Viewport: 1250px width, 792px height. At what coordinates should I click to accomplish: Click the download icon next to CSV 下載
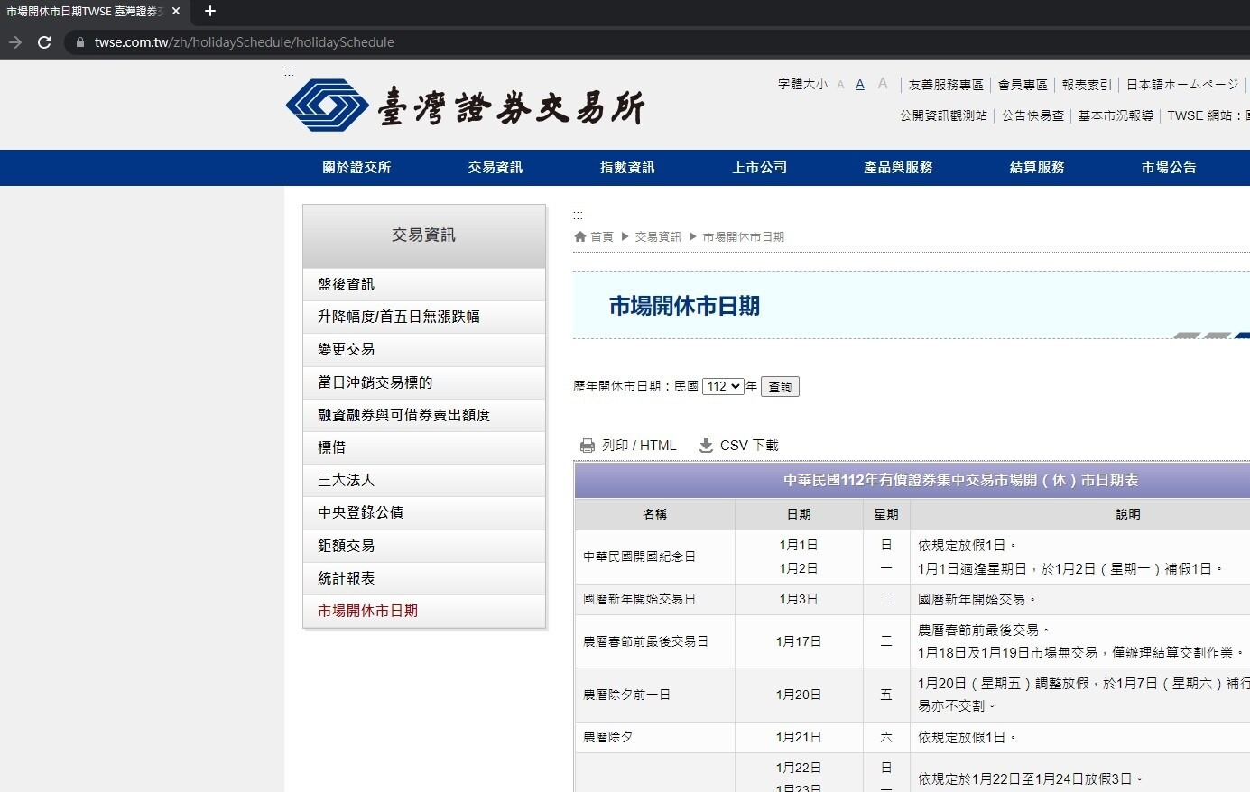(706, 445)
